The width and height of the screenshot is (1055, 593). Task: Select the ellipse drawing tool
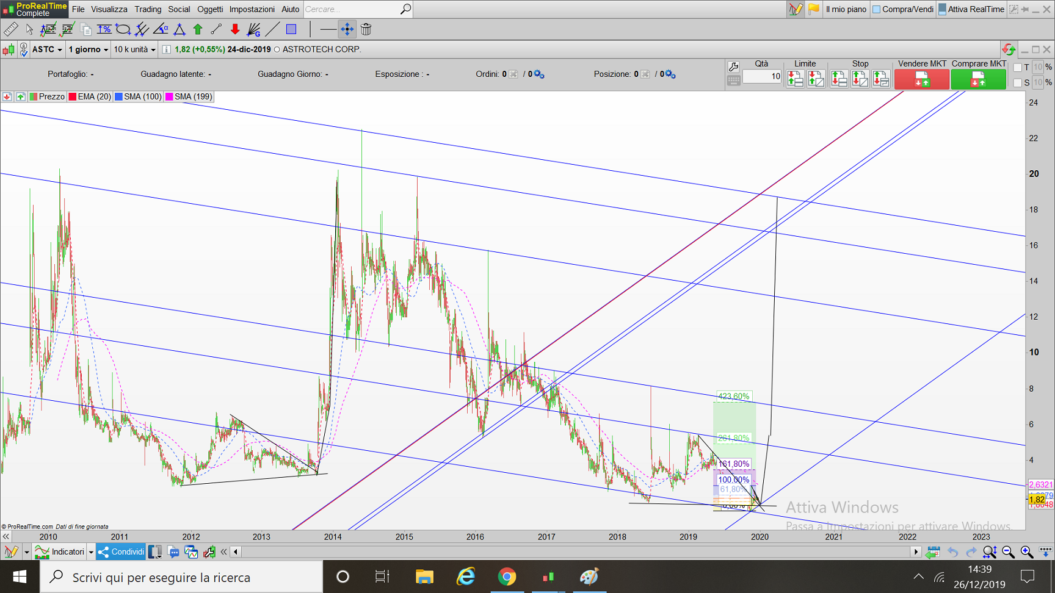click(x=123, y=29)
